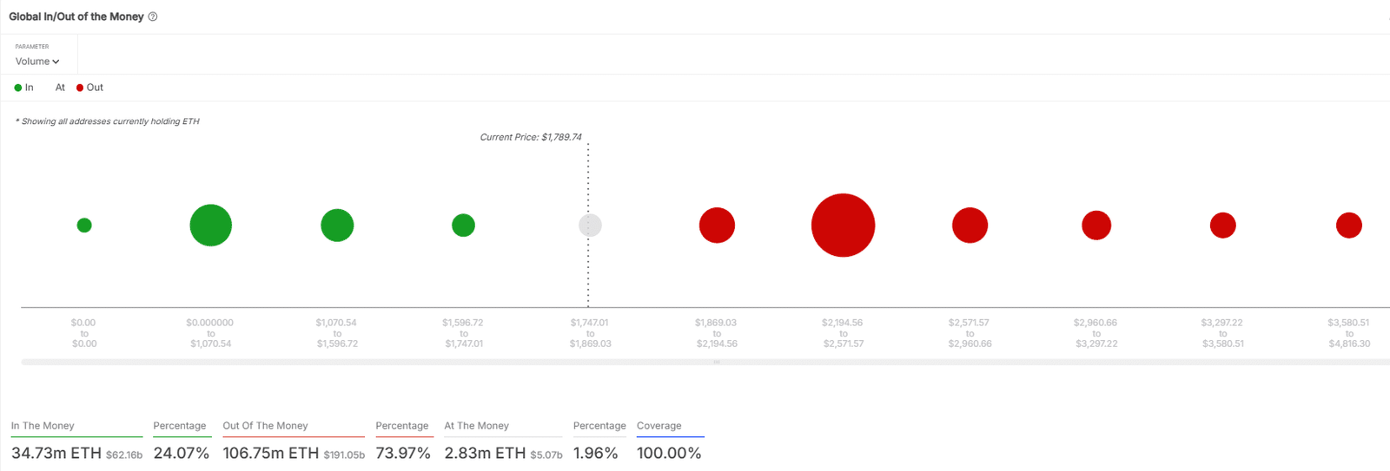Click the Coverage 100.00% value
1390x471 pixels.
pos(668,453)
